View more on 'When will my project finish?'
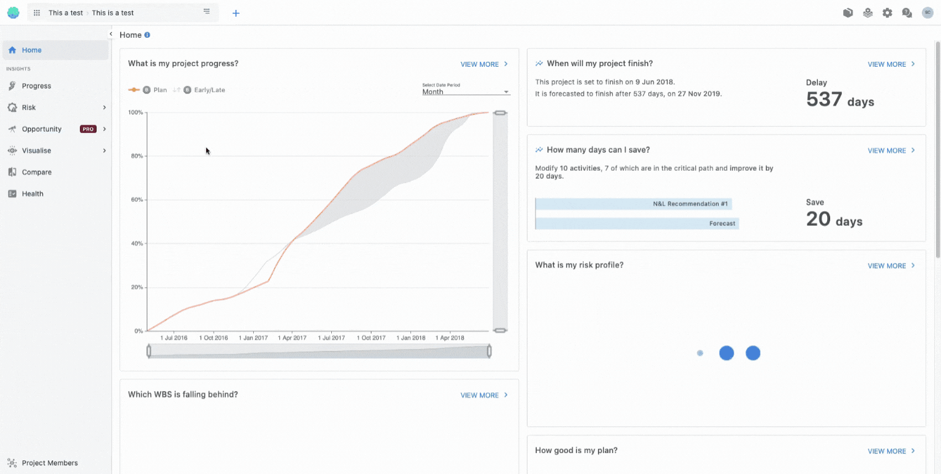Screen dimensions: 941x474 coord(891,64)
